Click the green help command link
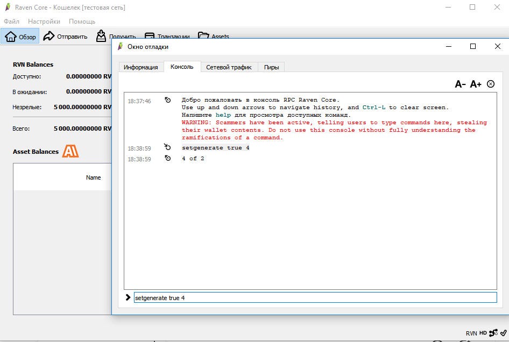This screenshot has width=509, height=342. [223, 115]
